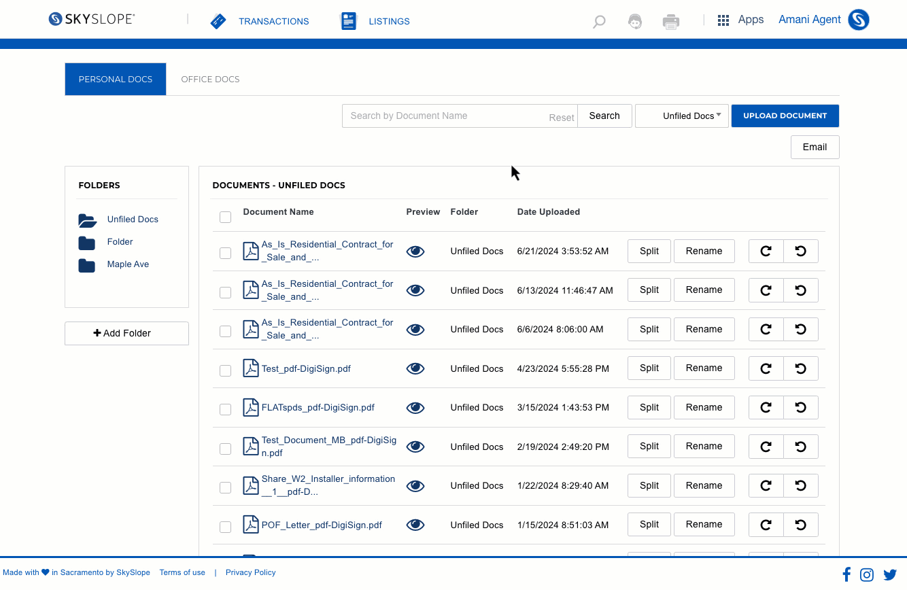Click the round SkySlope avatar icon
This screenshot has width=907, height=590.
[859, 20]
